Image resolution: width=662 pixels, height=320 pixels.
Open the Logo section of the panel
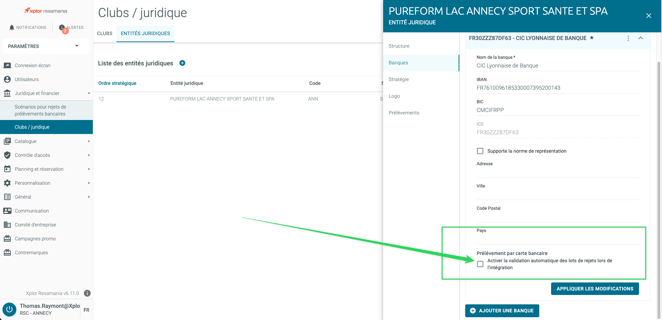pyautogui.click(x=421, y=96)
